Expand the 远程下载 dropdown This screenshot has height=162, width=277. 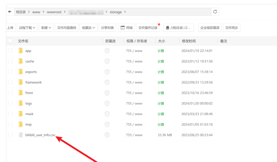click(27, 28)
